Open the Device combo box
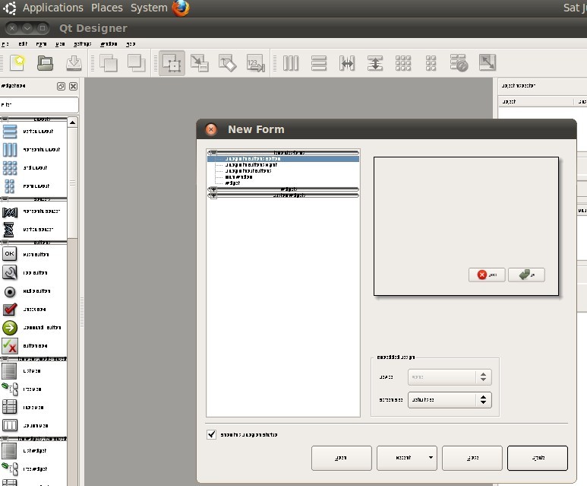Screen dimensions: 587x486 450,377
